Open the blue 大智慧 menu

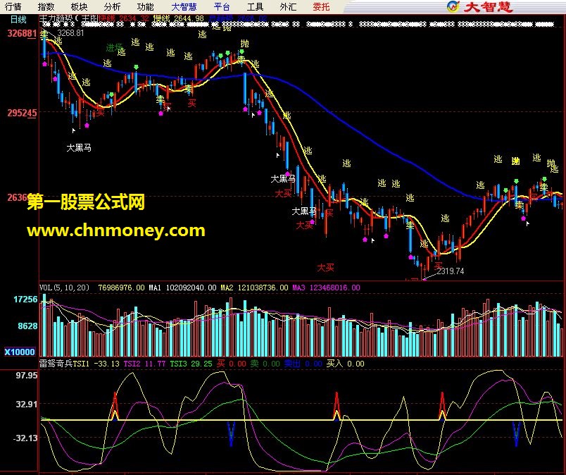[x=184, y=6]
